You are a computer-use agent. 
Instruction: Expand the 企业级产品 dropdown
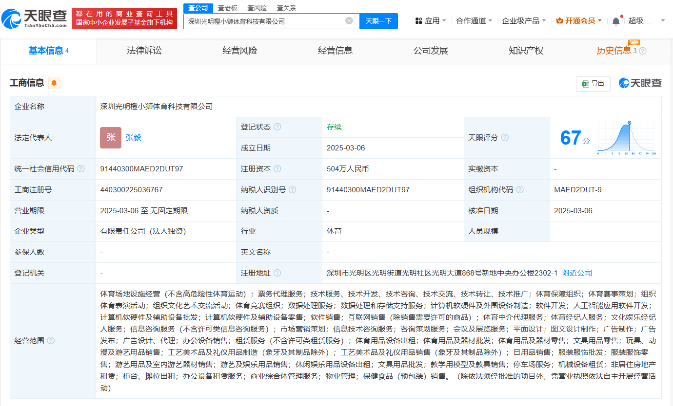pos(524,21)
